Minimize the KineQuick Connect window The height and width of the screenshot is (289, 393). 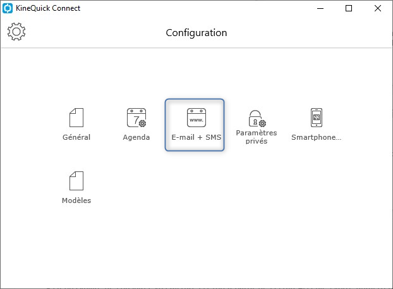[320, 8]
